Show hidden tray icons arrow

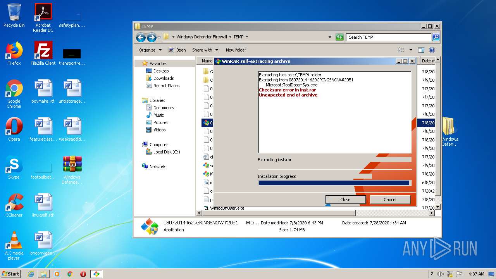coord(432,274)
